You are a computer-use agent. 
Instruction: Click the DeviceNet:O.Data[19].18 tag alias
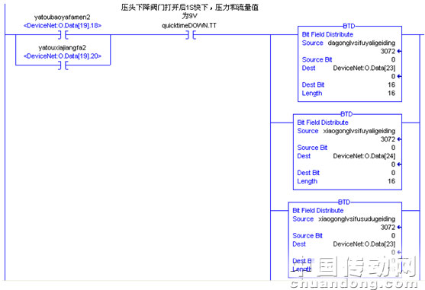(x=63, y=26)
